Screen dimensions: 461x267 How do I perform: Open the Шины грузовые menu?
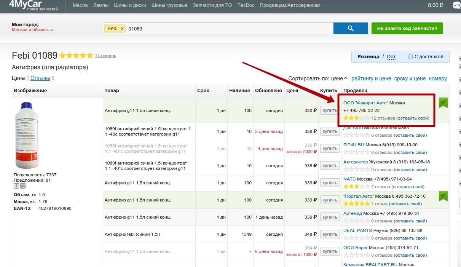169,5
